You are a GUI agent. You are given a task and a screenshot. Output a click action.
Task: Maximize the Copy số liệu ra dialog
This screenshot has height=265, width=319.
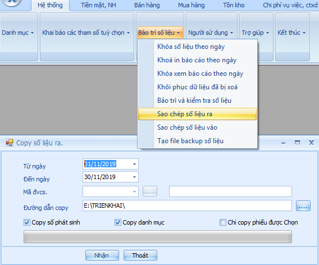tap(297, 143)
